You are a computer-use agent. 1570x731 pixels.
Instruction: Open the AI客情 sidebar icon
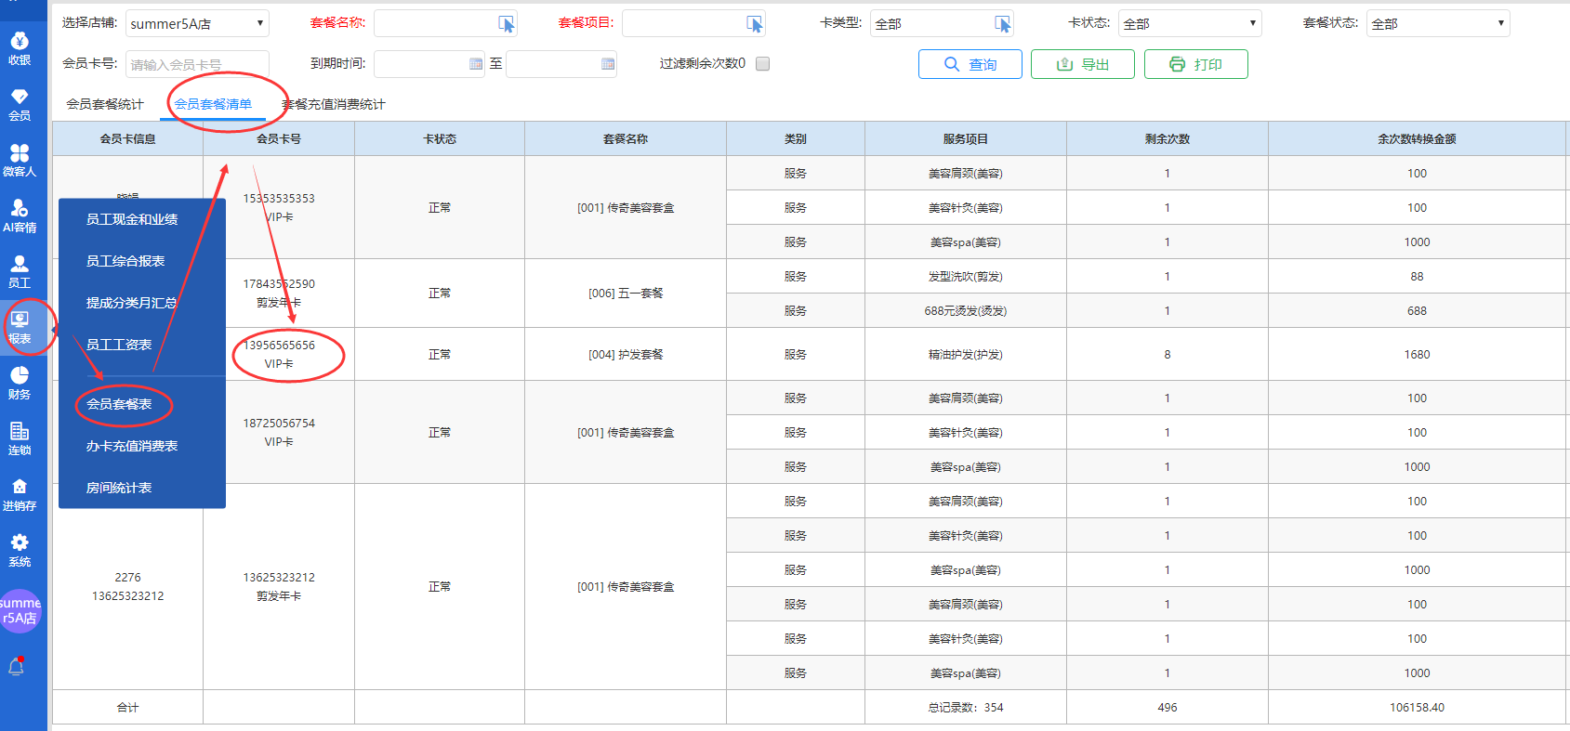20,215
